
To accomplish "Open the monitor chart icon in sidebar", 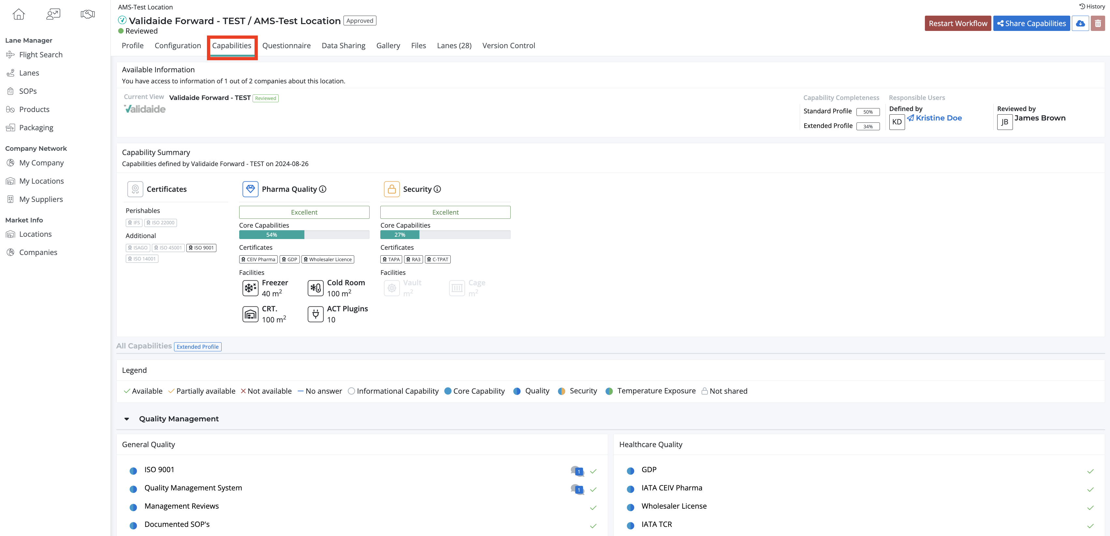I will point(53,14).
